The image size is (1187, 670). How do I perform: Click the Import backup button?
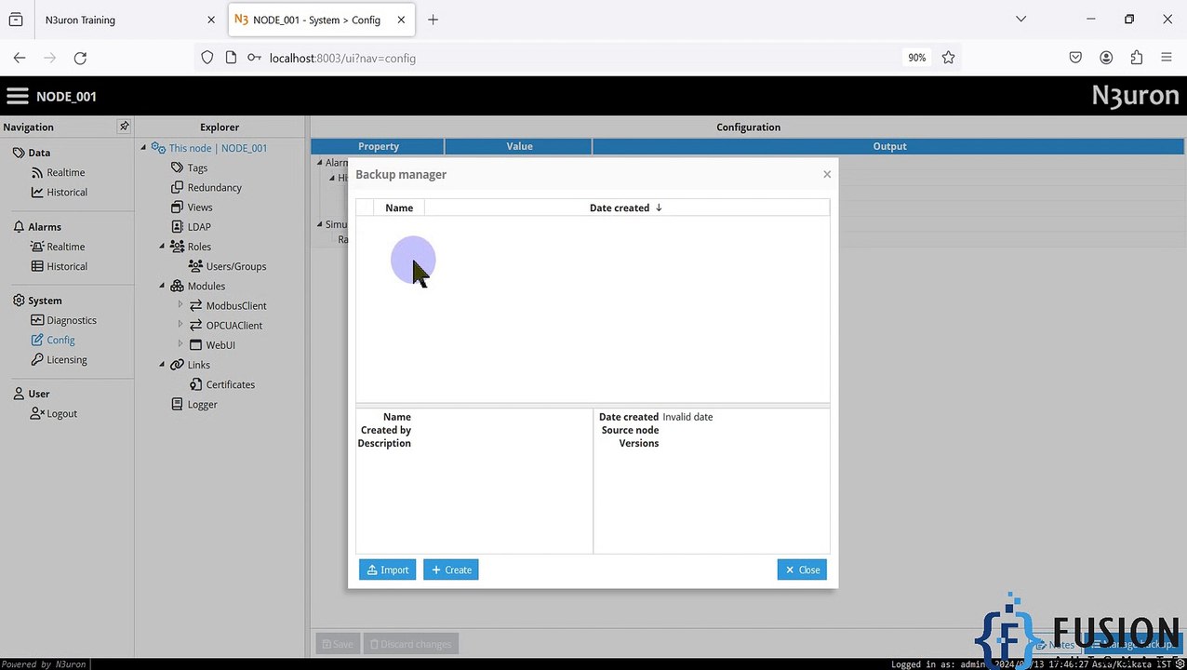388,569
